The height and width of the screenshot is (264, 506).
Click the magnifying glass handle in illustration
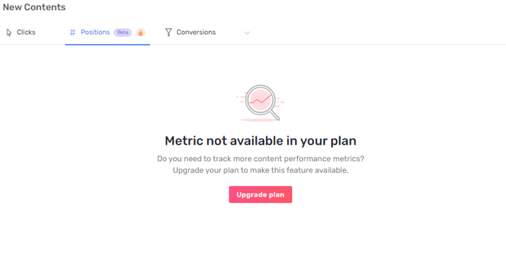pos(274,114)
